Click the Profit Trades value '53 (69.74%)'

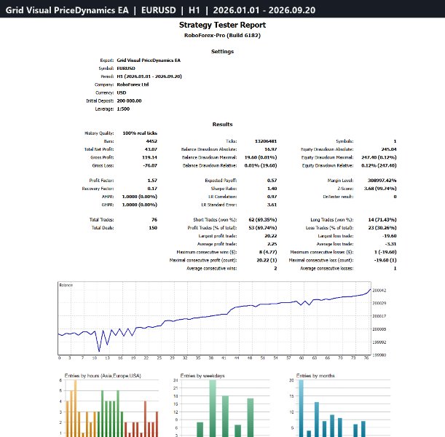[263, 228]
